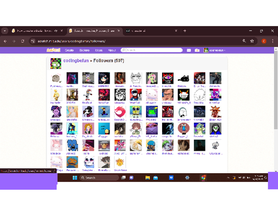Reload the page with refresh icon
The width and height of the screenshot is (278, 208).
[x=23, y=41]
